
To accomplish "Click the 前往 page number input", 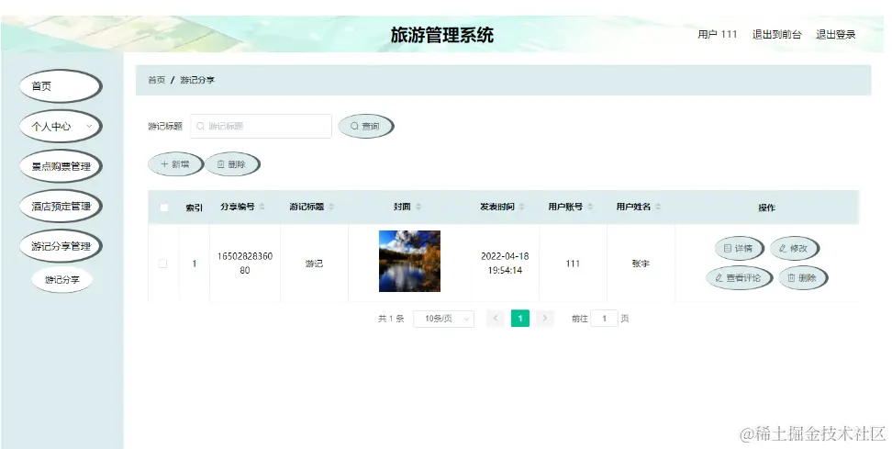I will point(604,319).
